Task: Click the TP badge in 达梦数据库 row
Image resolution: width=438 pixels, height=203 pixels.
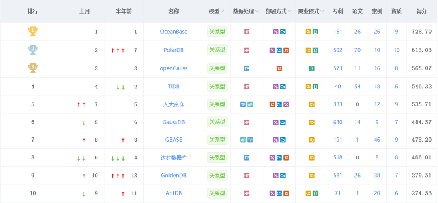Action: click(247, 158)
